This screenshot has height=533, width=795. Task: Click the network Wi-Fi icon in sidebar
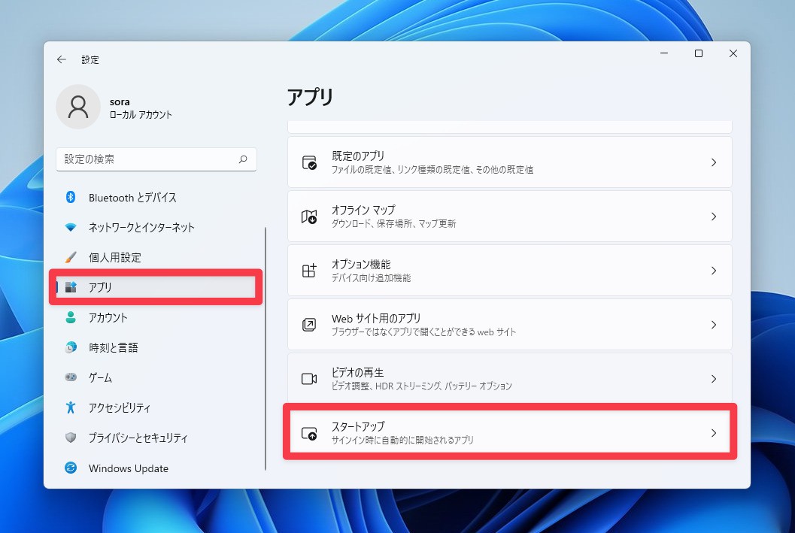[71, 227]
